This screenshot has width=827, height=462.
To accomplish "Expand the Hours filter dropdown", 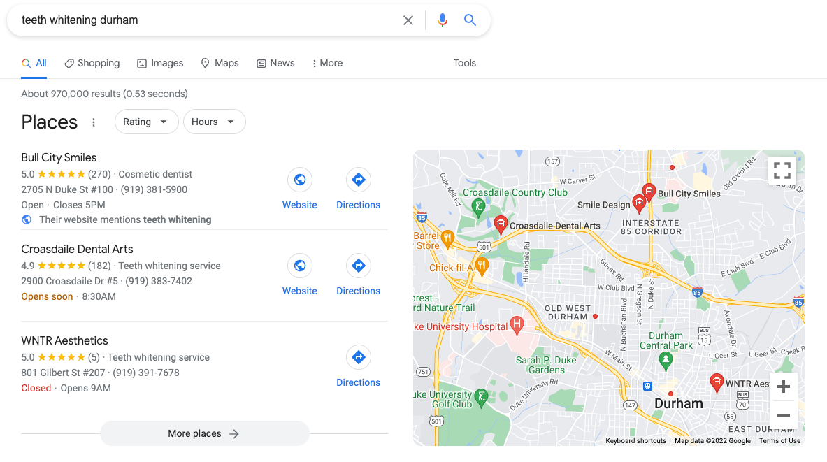I will coord(214,122).
